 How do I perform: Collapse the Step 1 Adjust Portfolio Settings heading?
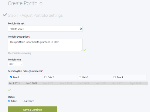pos(35,15)
